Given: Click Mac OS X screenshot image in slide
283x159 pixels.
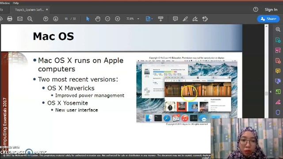Looking at the screenshot, I should point(187,91).
